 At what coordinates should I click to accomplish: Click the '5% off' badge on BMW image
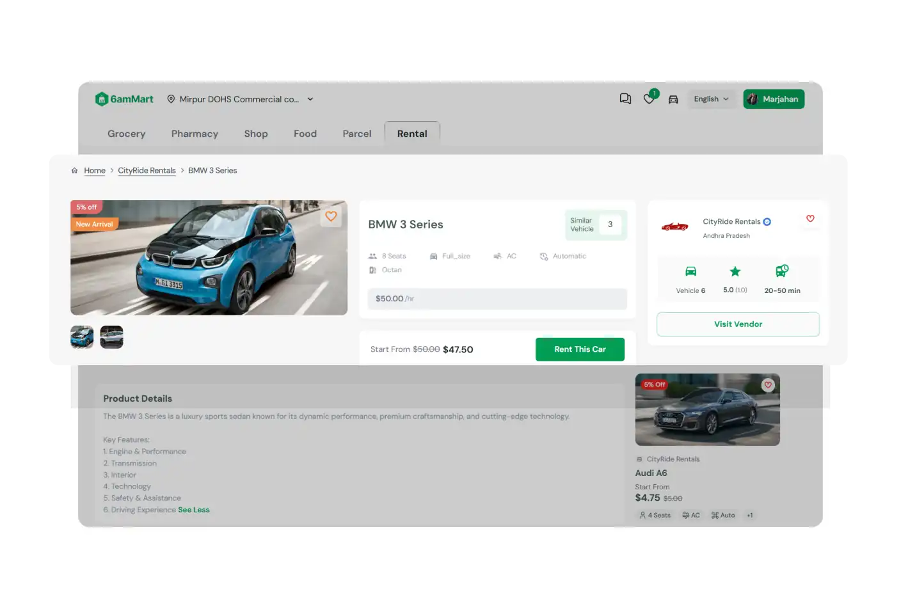pyautogui.click(x=86, y=207)
